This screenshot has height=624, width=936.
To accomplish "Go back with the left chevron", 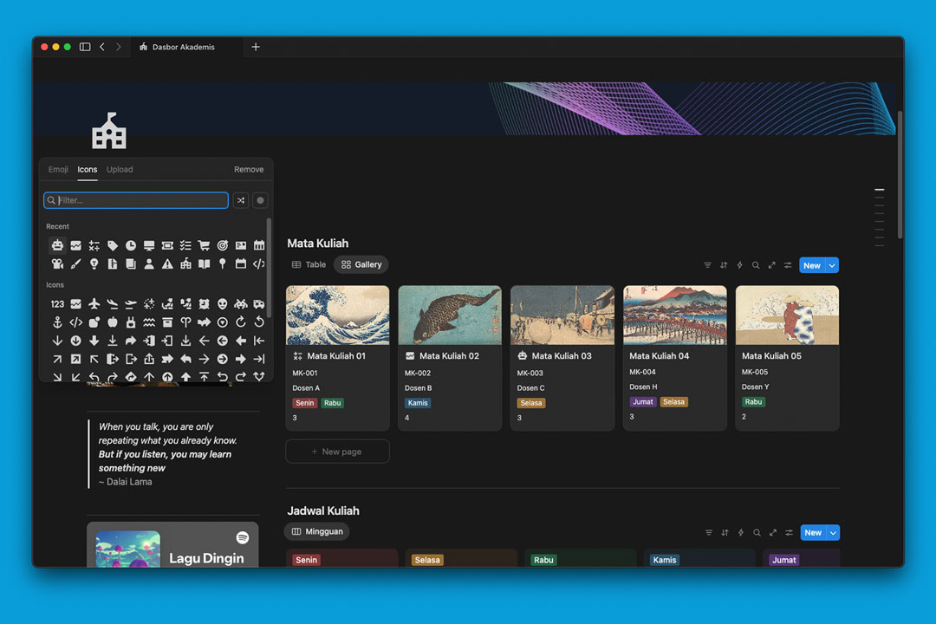I will tap(102, 47).
